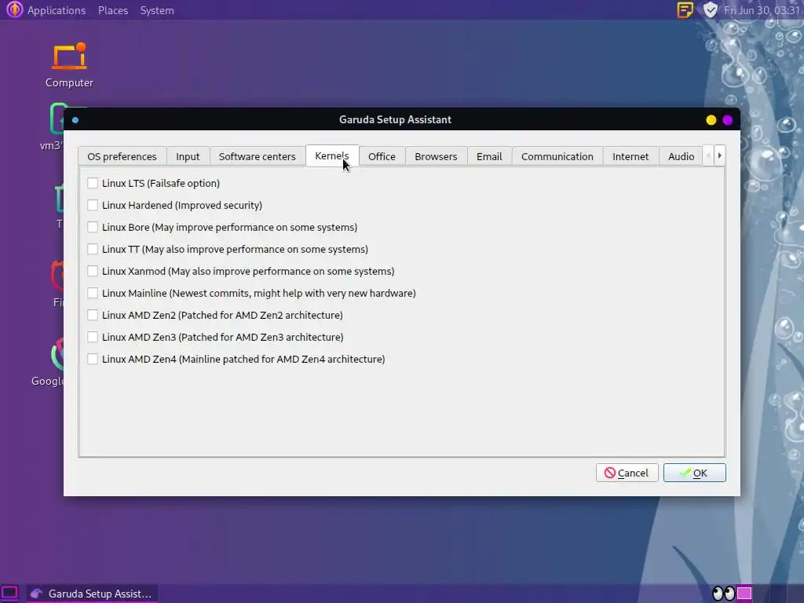Click the show desktop icon in bottom panel

coord(9,594)
